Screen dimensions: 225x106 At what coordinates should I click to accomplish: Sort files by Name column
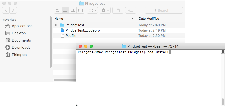[x=94, y=19]
